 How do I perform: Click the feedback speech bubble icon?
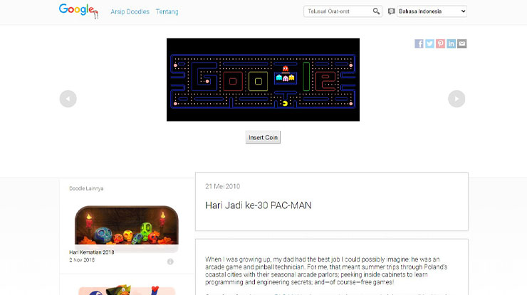pos(391,11)
